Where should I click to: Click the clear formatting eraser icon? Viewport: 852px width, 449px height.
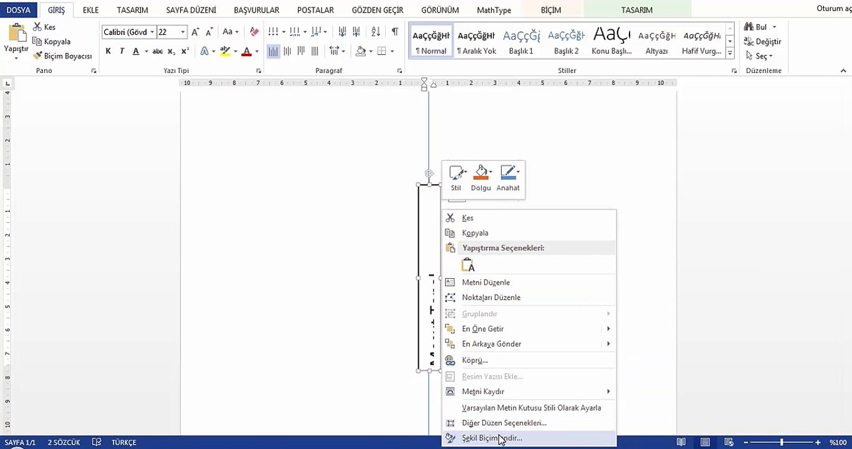click(254, 32)
